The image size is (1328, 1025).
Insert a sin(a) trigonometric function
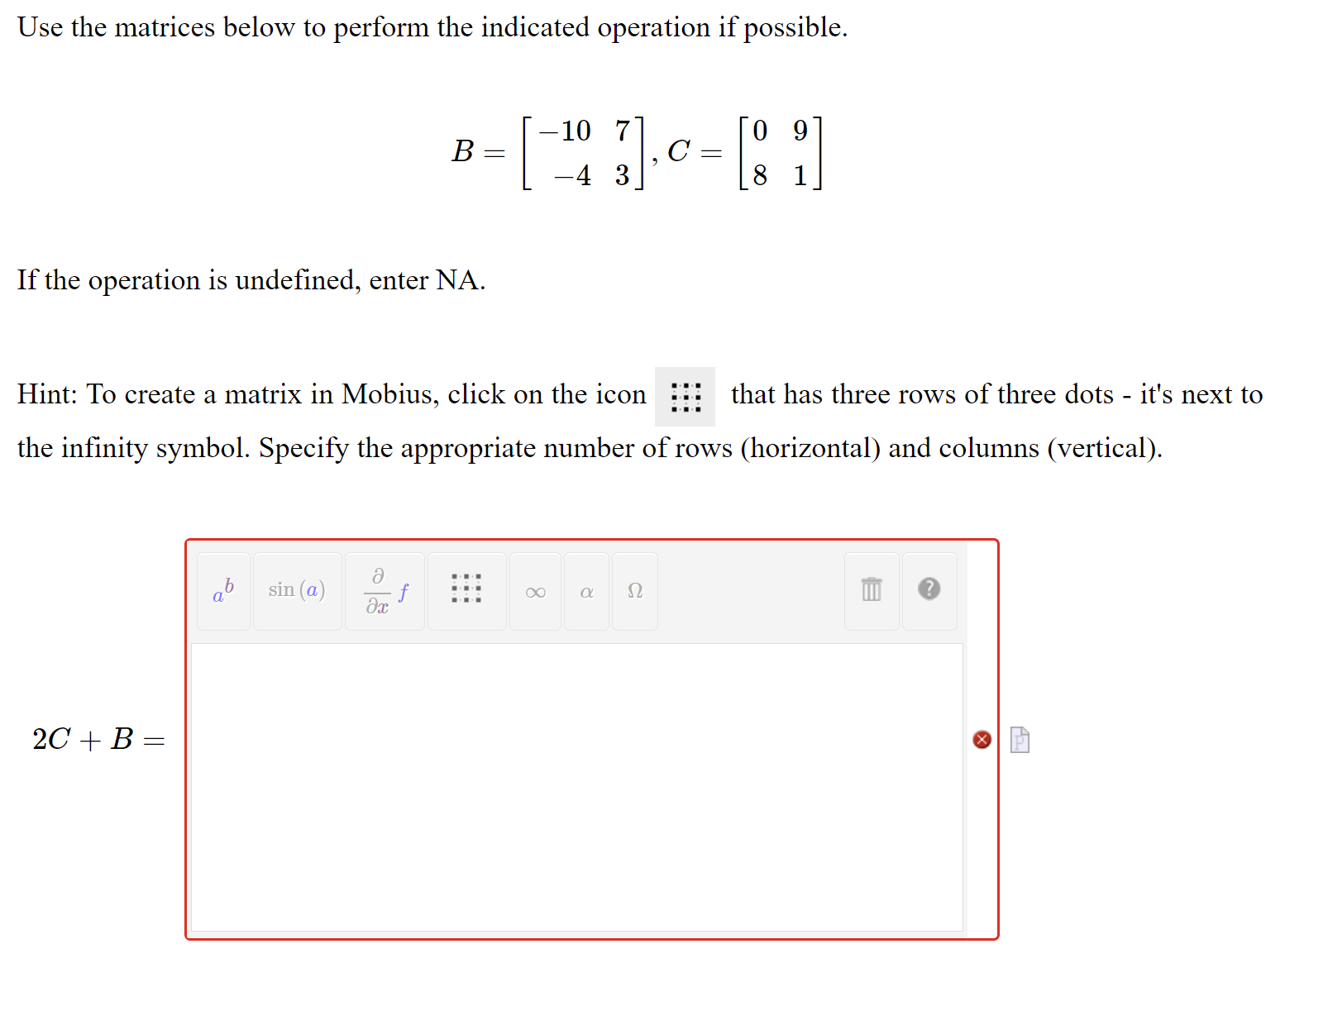(296, 590)
